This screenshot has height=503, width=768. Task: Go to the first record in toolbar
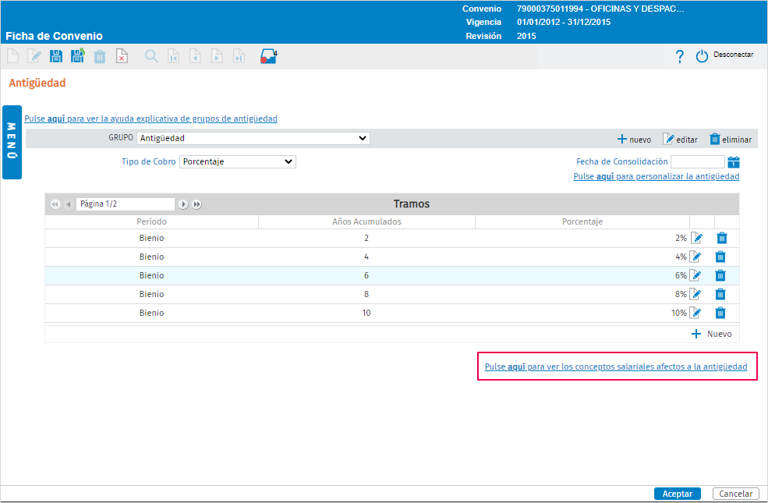173,56
